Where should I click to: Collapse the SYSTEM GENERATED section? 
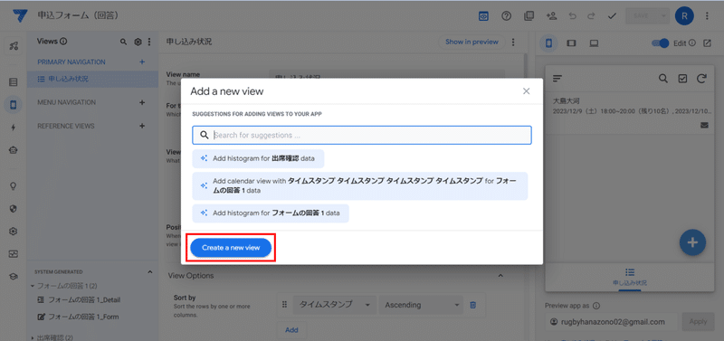point(149,272)
